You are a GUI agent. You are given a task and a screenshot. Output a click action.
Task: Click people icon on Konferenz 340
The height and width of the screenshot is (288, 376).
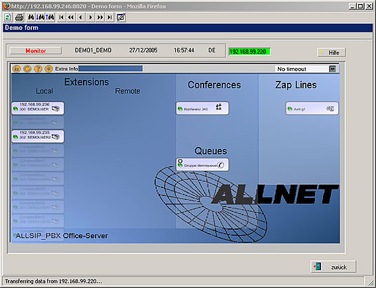tap(218, 107)
